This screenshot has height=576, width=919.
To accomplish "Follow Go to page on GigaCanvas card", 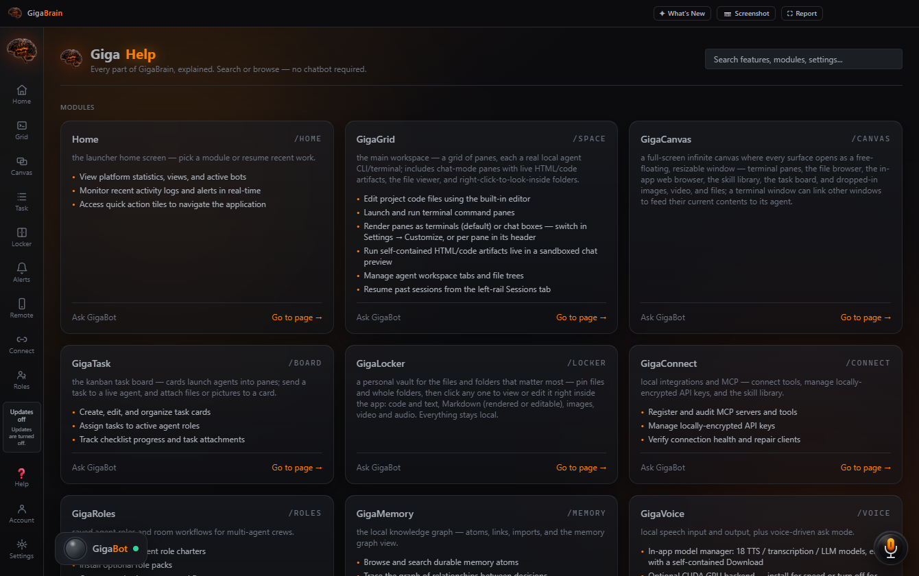I will tap(866, 317).
